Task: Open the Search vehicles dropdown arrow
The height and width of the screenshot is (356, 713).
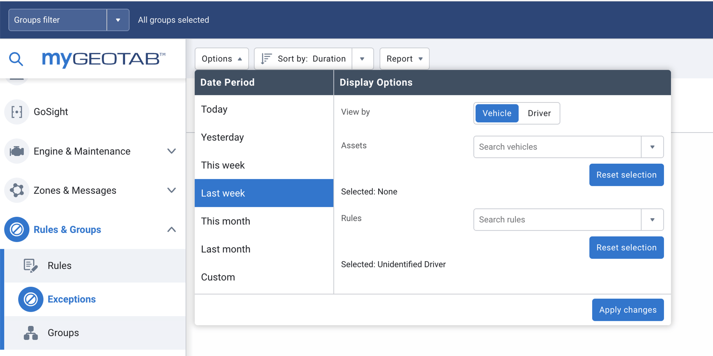Action: 652,147
